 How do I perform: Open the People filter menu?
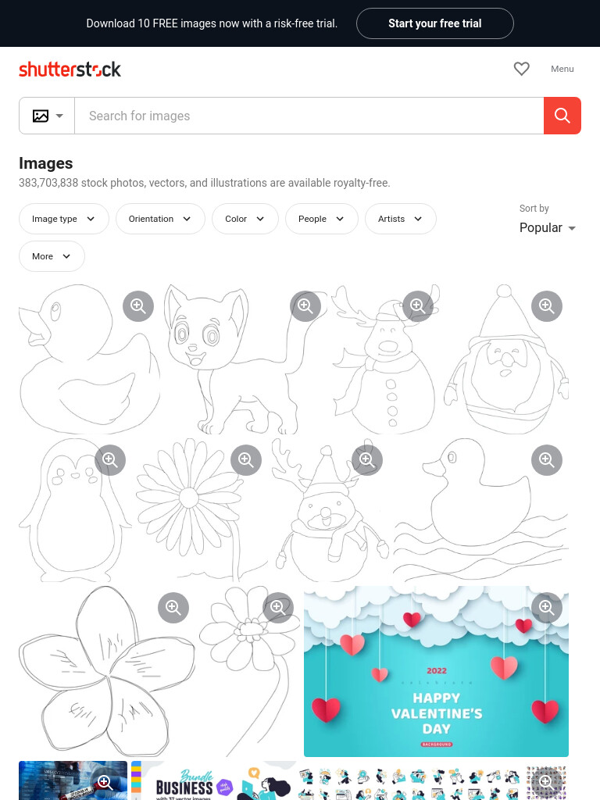321,219
